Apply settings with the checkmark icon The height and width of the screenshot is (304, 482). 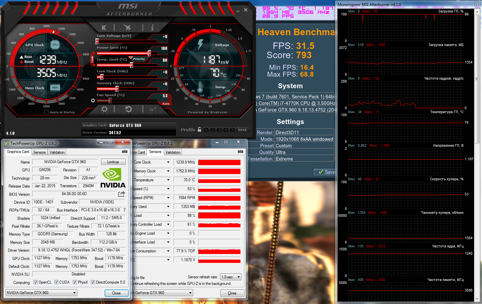(153, 109)
